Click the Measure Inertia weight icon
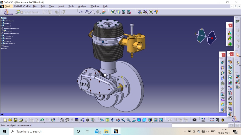This screenshot has width=241, height=135. tap(223, 120)
